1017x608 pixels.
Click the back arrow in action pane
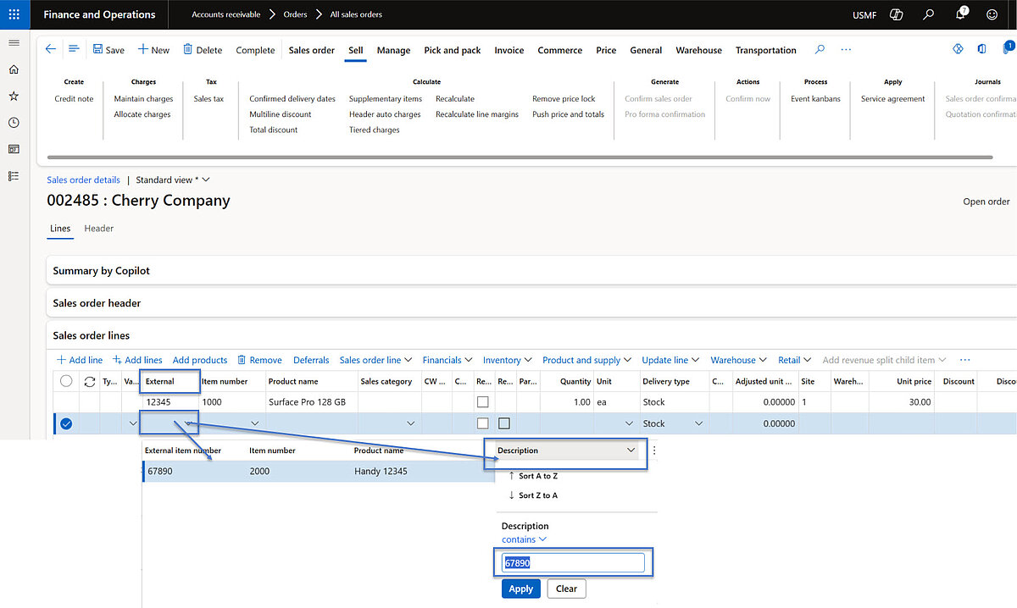(x=51, y=50)
